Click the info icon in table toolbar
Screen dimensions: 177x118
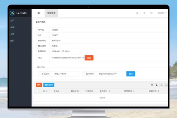pyautogui.click(x=167, y=85)
